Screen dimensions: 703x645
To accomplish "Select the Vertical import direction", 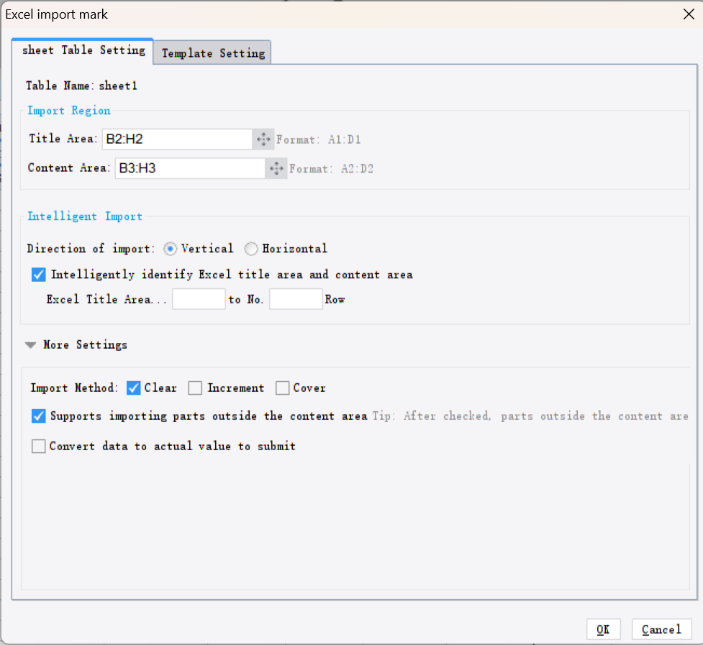I will click(x=170, y=249).
